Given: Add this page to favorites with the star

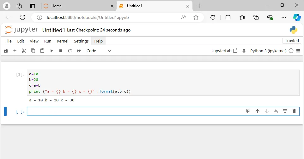Looking at the screenshot, I should (x=196, y=17).
